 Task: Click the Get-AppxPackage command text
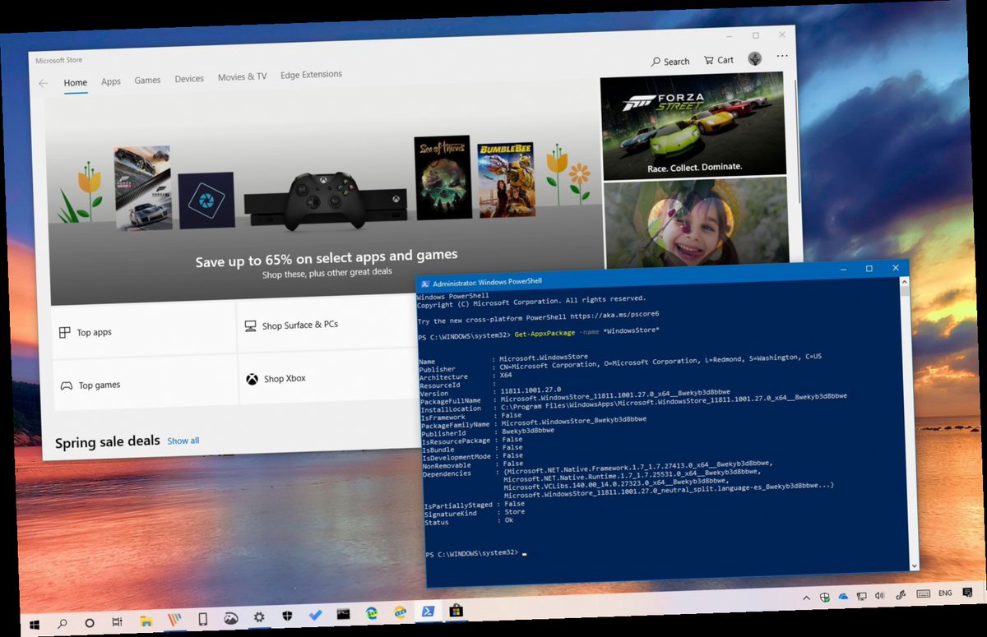coord(544,333)
